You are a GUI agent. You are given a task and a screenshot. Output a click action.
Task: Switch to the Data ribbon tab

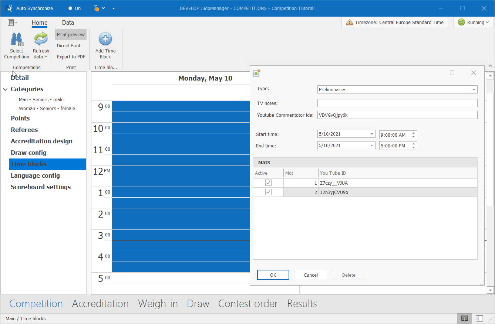pyautogui.click(x=68, y=23)
